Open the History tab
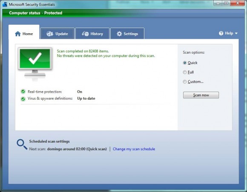Image resolution: width=247 pixels, height=192 pixels. pos(92,33)
